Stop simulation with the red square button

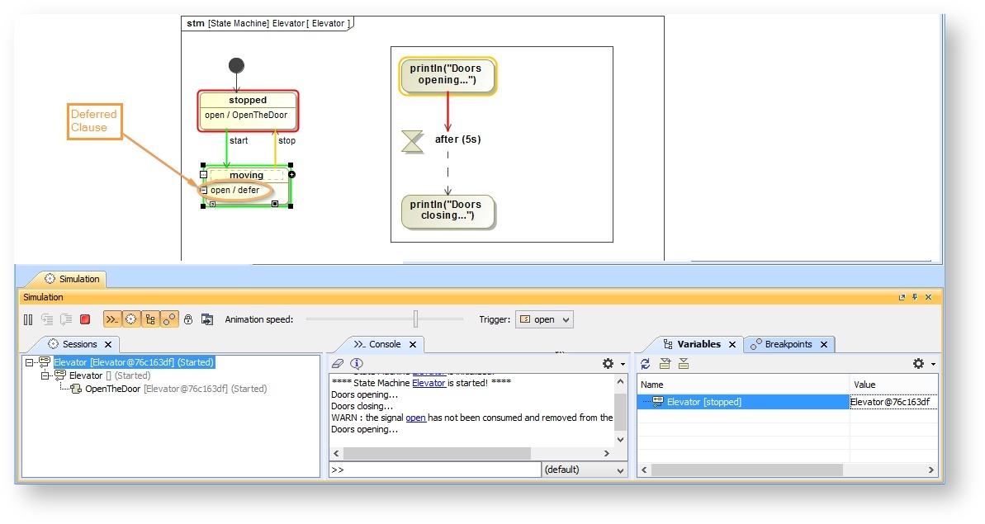click(85, 319)
